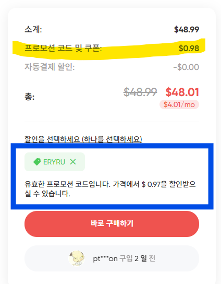This screenshot has width=221, height=284.
Task: Click the pt***on recent purchase notification
Action: coord(112,258)
